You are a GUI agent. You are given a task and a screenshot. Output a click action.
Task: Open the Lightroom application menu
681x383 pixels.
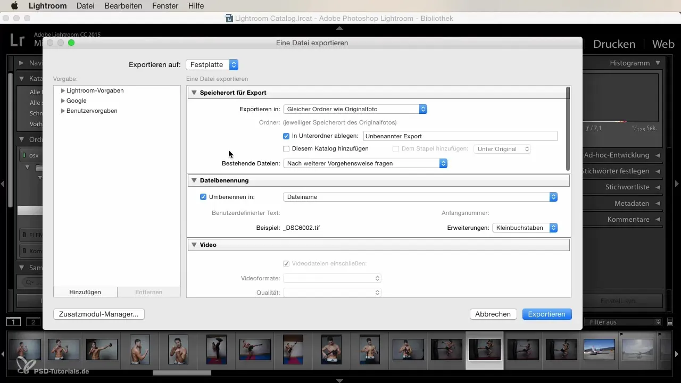click(47, 6)
